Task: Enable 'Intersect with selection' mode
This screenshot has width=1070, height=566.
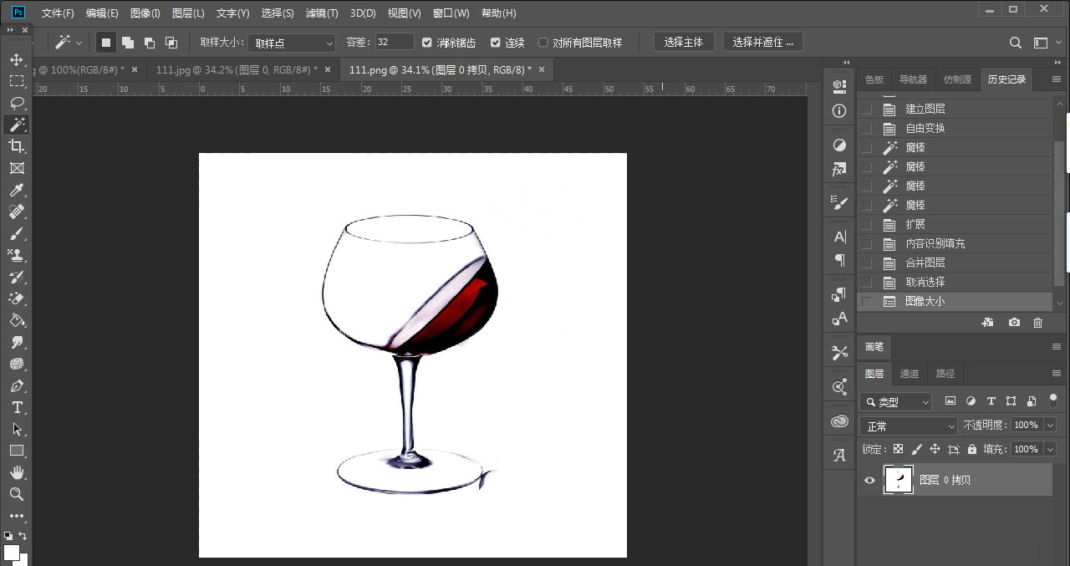Action: point(171,43)
